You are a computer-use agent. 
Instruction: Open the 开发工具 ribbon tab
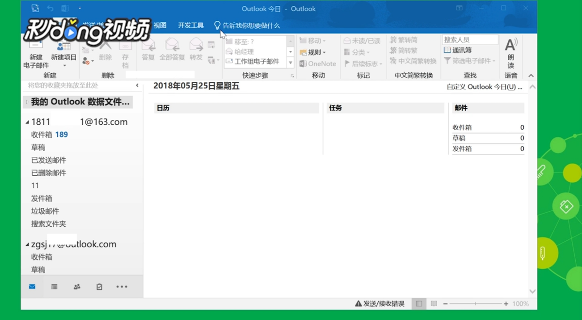(x=191, y=25)
